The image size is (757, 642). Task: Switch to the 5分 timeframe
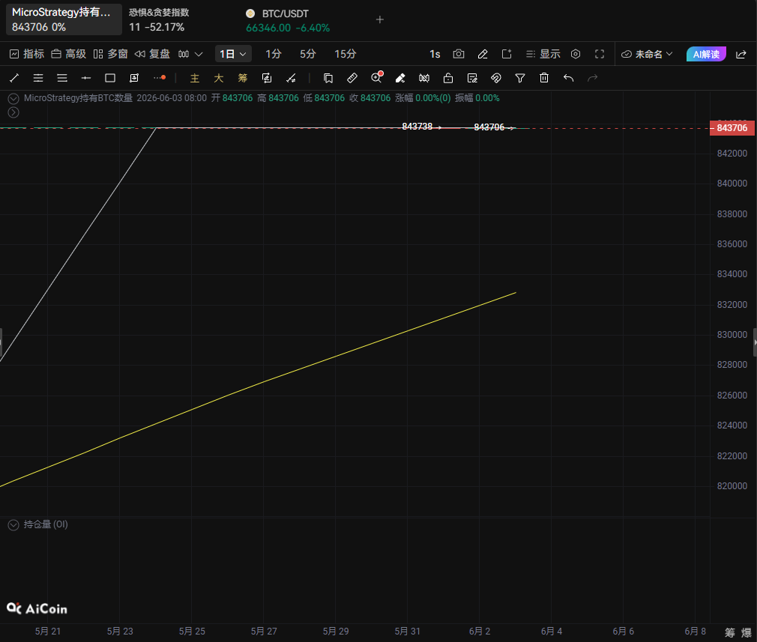point(307,54)
